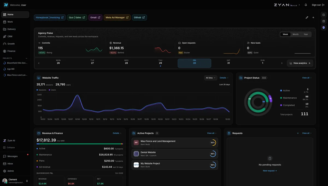Viewport: 328px width, 186px height.
Task: Collapse the Projects section in the sidebar
Action: point(27,58)
